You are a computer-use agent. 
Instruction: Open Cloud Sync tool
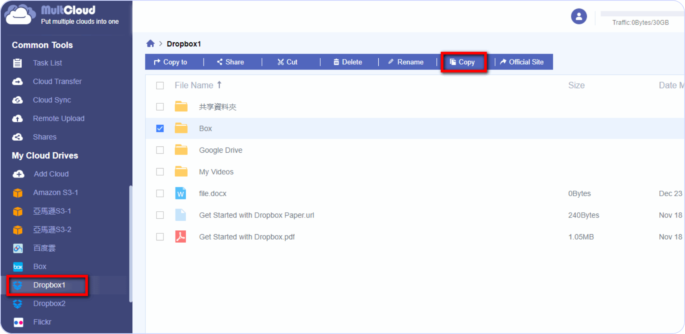(52, 100)
